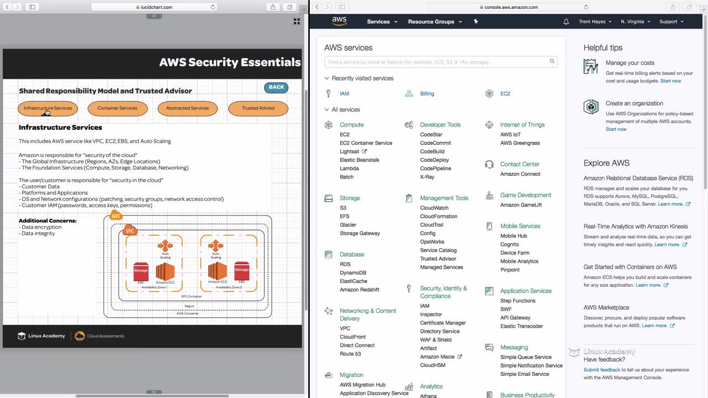Click the console.aws.amazon.com address bar
This screenshot has width=708, height=398.
coord(510,7)
